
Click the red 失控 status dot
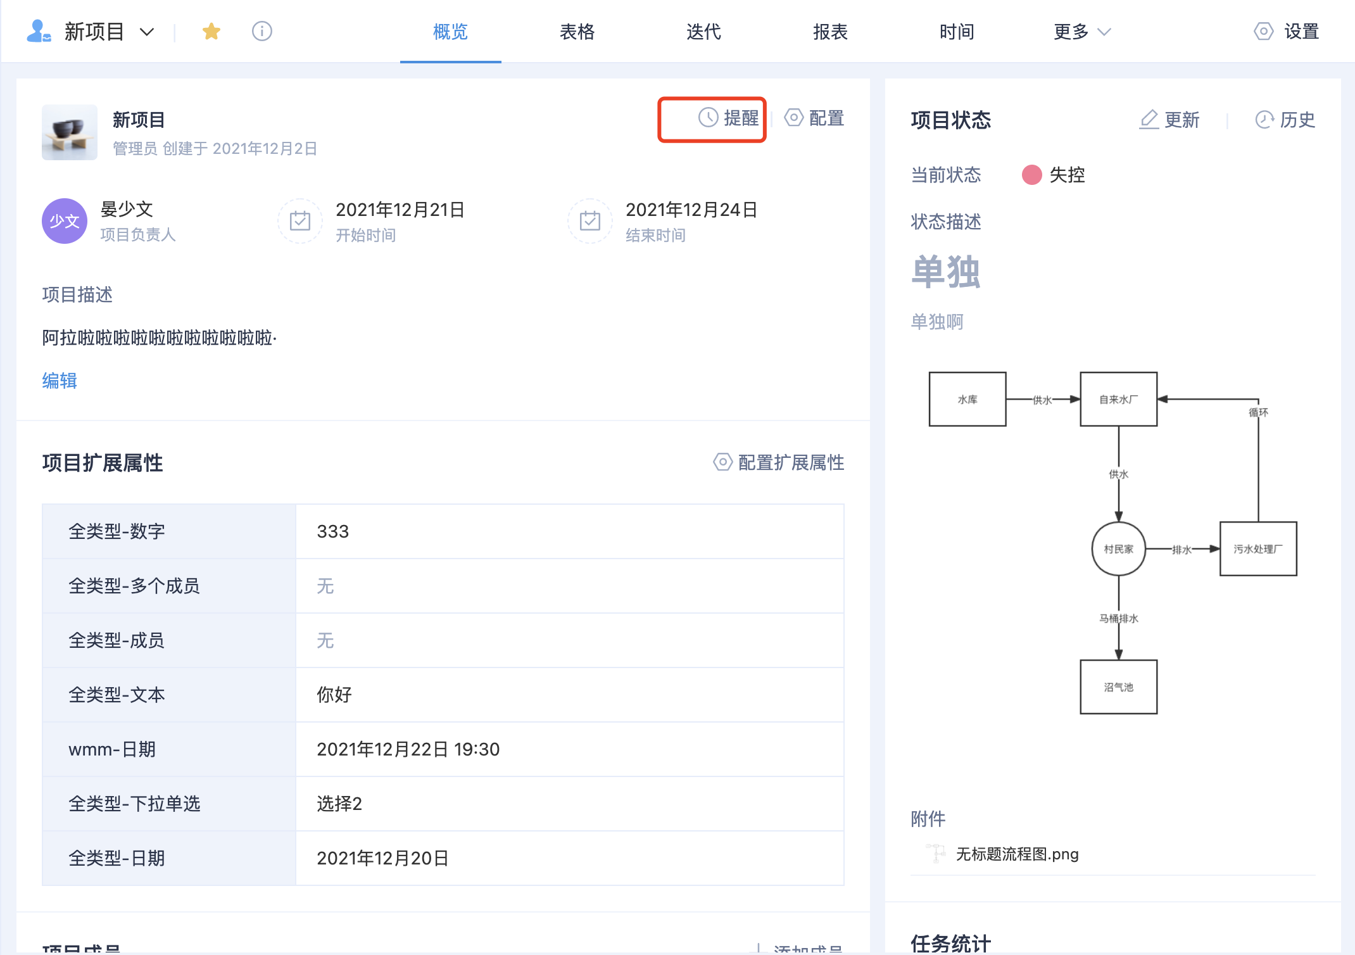(1031, 175)
